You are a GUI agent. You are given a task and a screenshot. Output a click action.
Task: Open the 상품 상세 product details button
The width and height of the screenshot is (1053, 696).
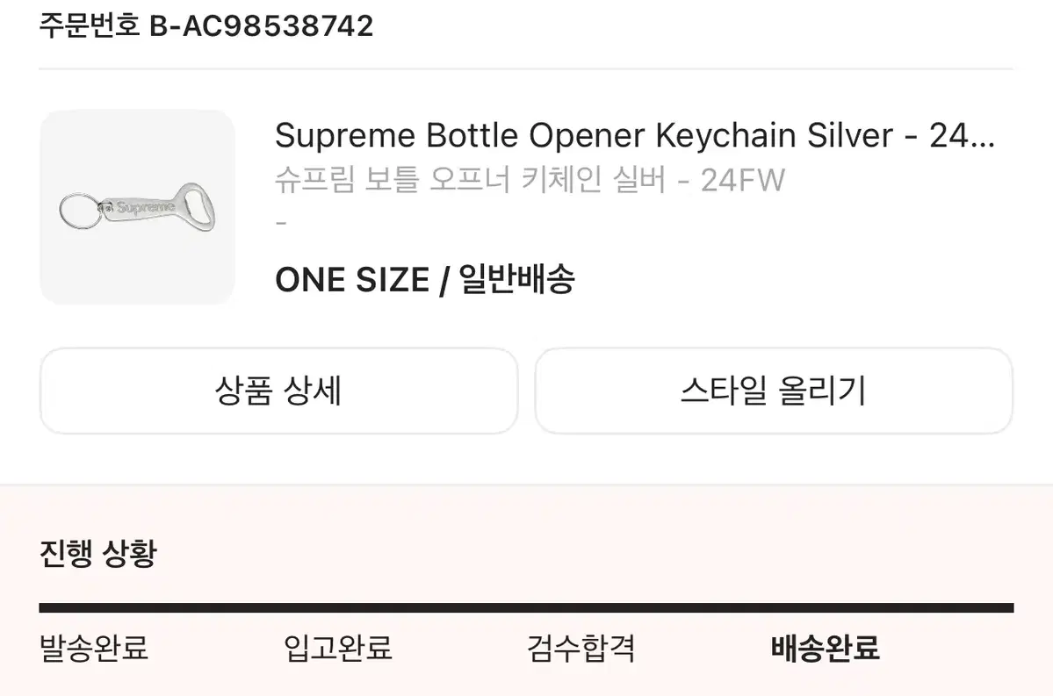click(x=278, y=391)
